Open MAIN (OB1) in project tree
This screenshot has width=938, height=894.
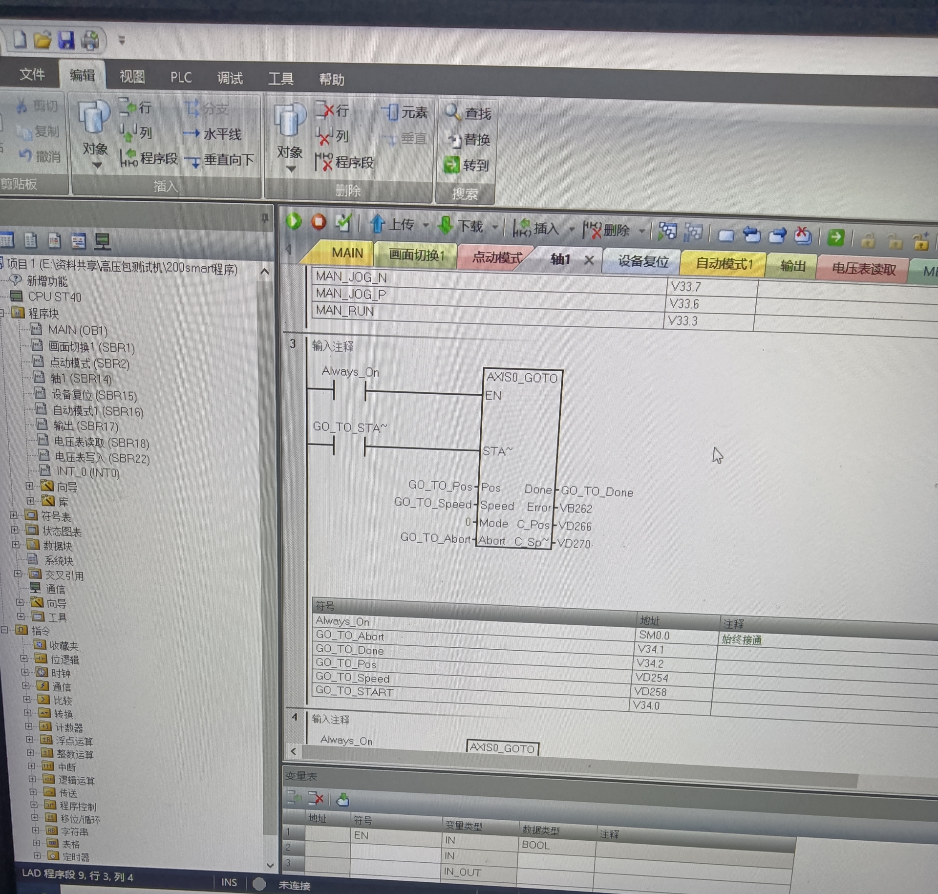point(78,331)
